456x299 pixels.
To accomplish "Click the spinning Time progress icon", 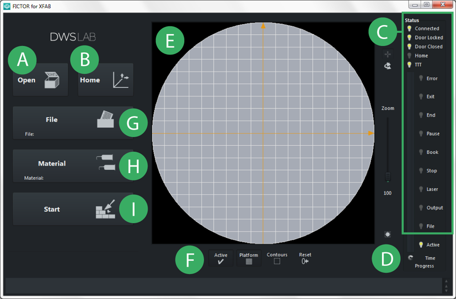I will [x=410, y=257].
